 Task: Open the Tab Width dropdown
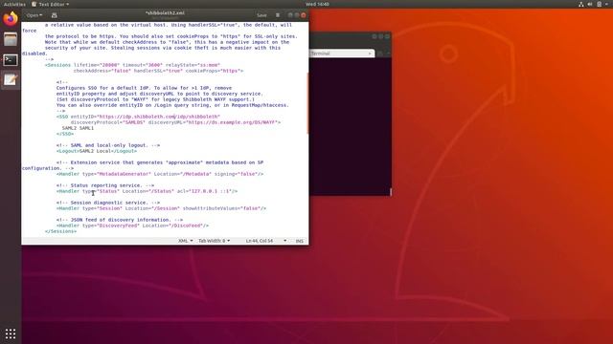coord(214,241)
